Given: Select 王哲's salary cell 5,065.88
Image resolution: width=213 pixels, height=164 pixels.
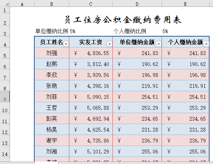Looking at the screenshot, I should 91,108.
